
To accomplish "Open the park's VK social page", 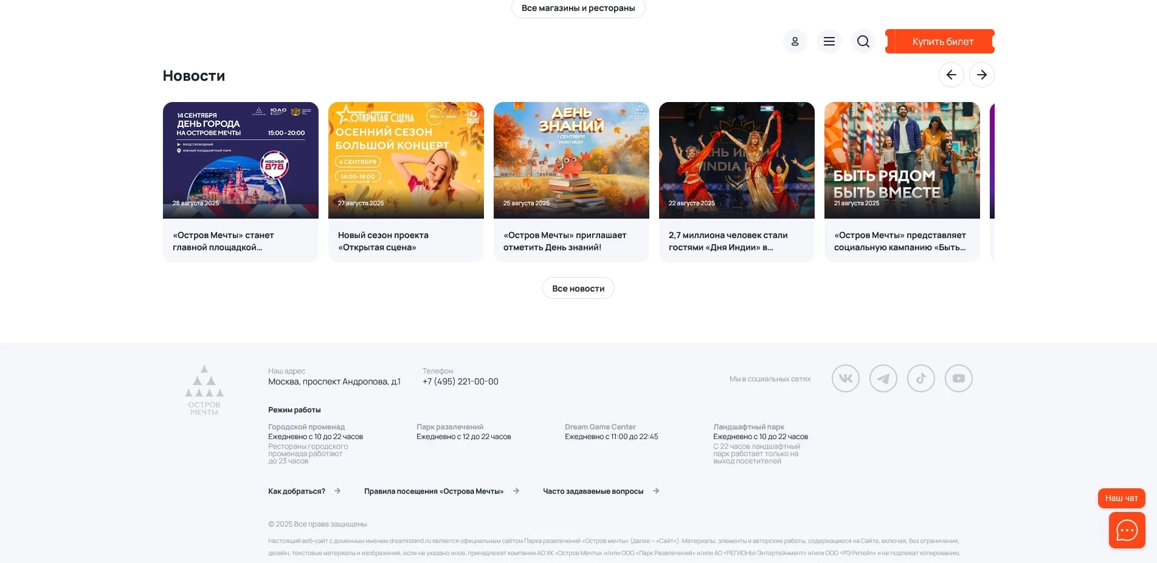I will (845, 378).
